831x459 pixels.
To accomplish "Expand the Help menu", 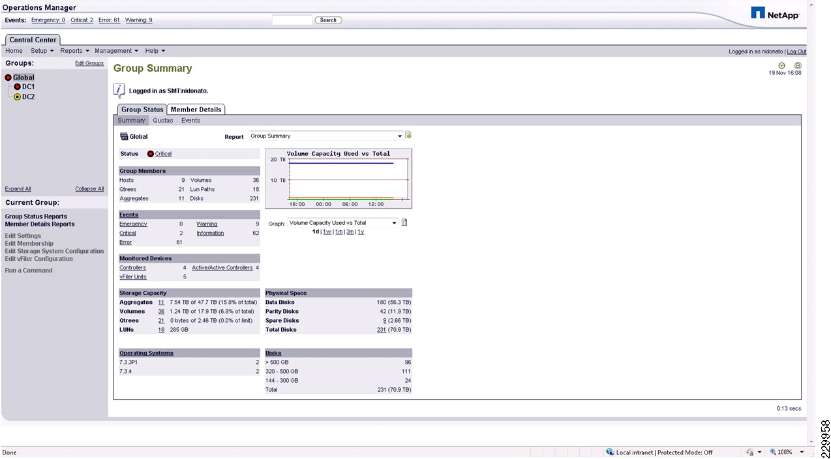I will pos(155,51).
